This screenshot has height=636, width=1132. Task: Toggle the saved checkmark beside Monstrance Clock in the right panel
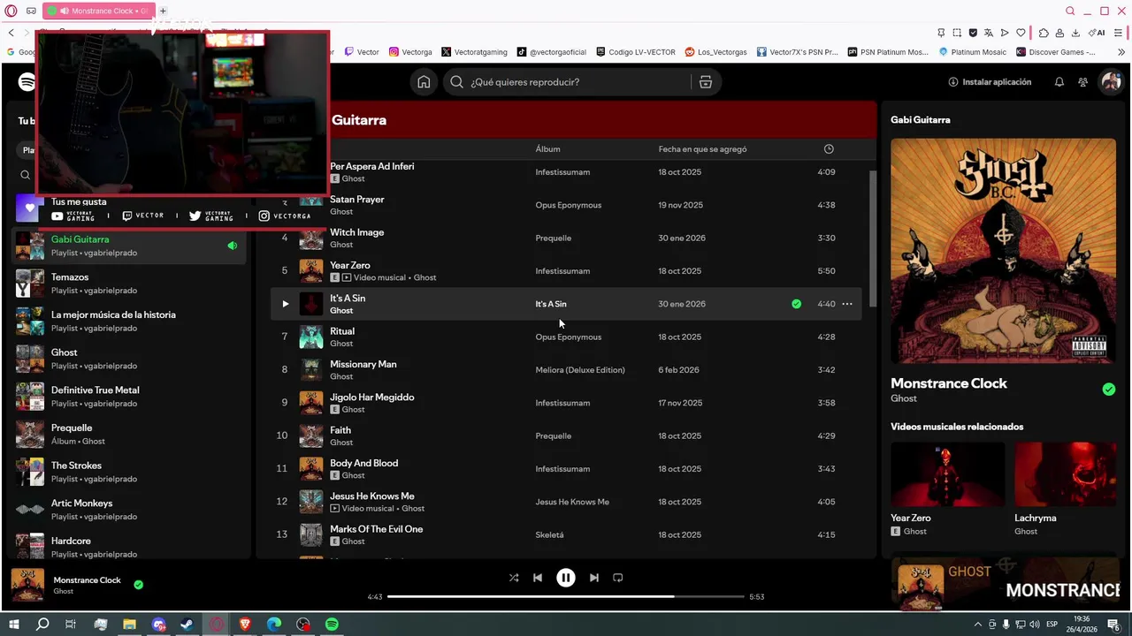click(1109, 390)
